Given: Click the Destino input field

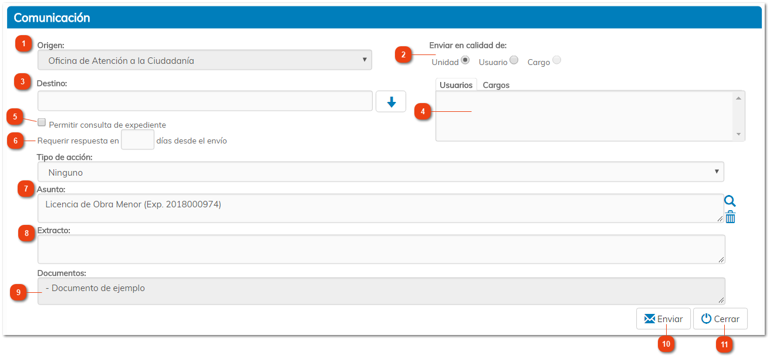Looking at the screenshot, I should coord(205,101).
